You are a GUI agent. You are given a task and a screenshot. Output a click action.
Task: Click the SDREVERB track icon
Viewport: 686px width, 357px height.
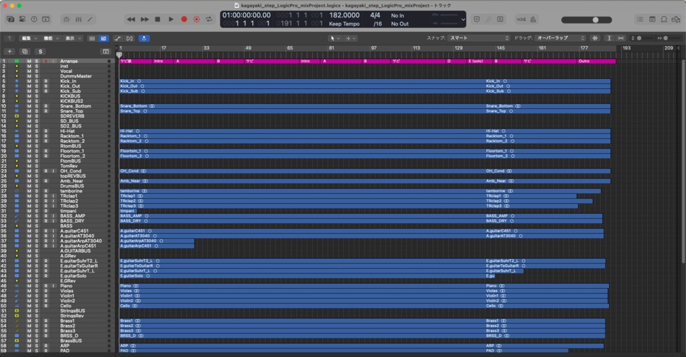(x=17, y=116)
